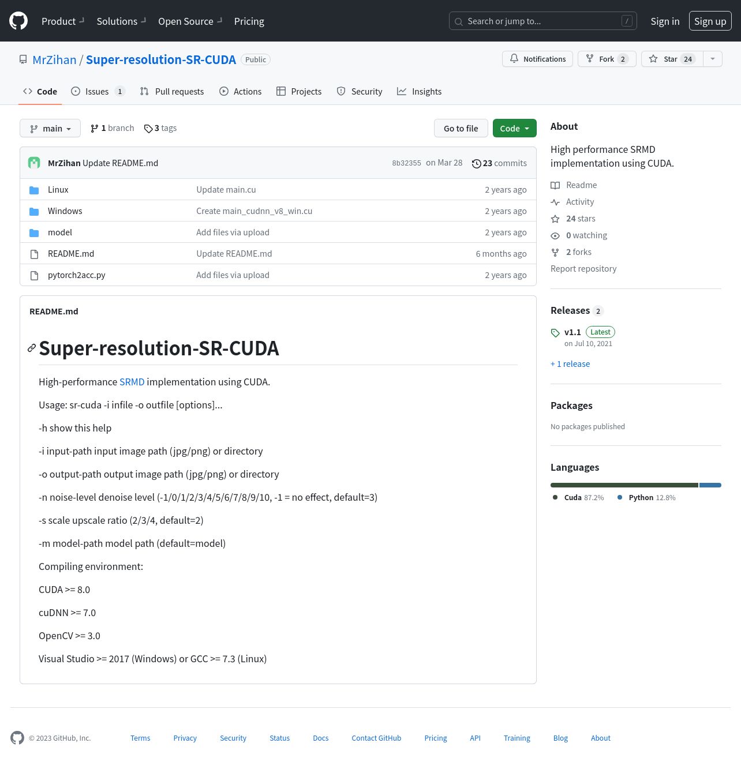This screenshot has height=773, width=741.
Task: Switch to the Code tab
Action: pyautogui.click(x=40, y=91)
